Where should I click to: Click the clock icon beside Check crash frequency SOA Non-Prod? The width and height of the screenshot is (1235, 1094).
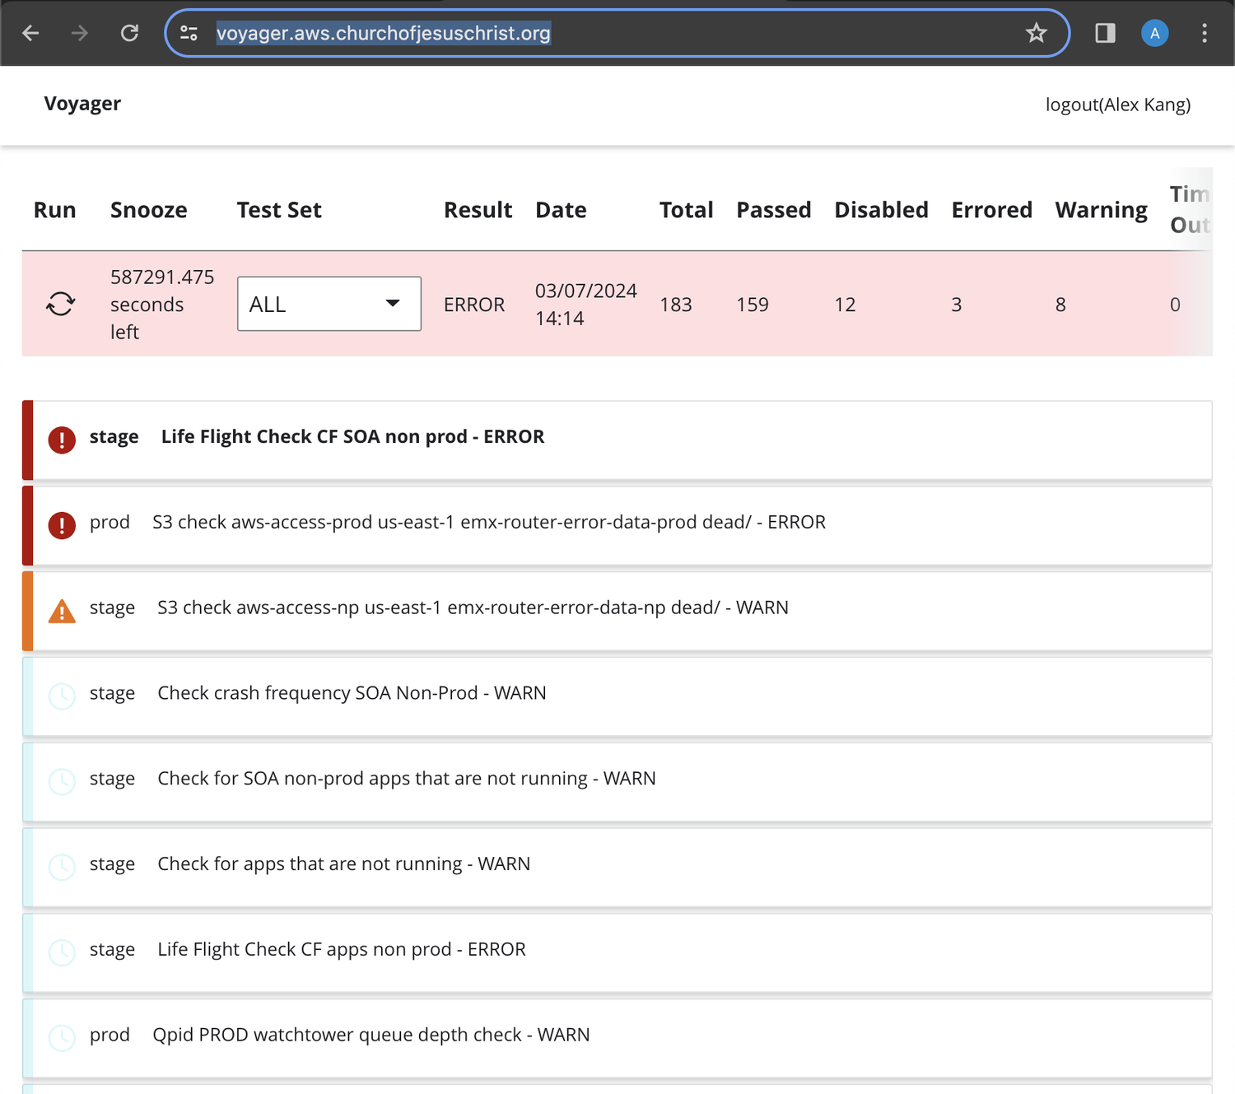click(62, 696)
